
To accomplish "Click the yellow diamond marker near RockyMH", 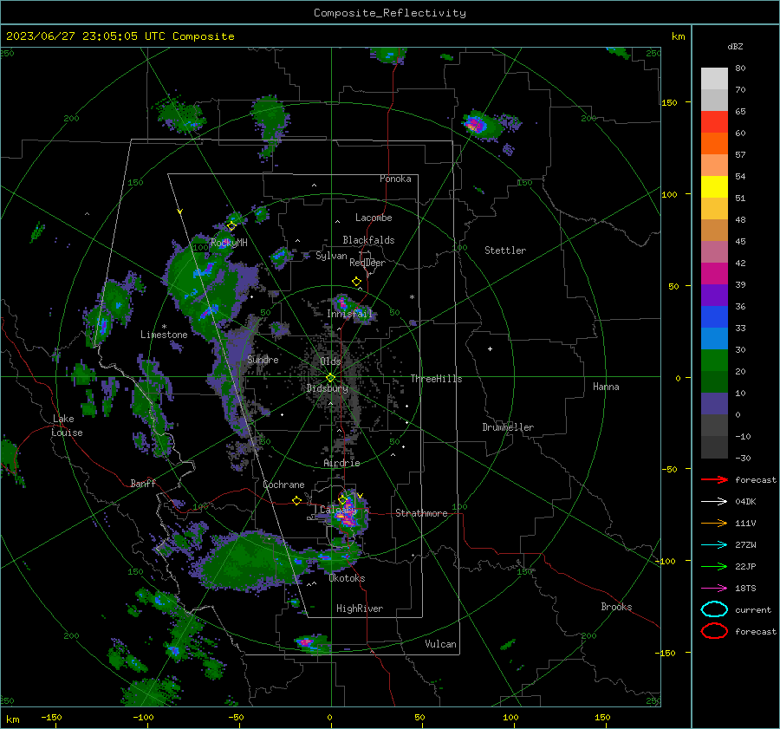I will tap(231, 226).
